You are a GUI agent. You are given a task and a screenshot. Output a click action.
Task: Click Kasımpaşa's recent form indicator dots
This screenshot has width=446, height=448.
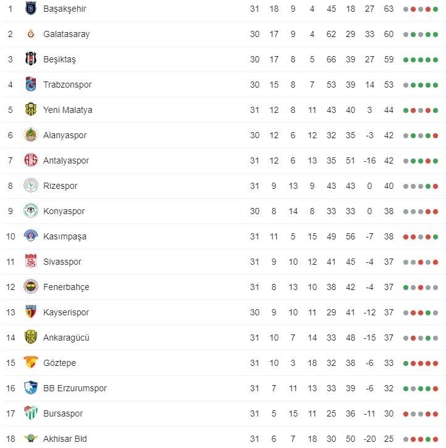(x=420, y=236)
